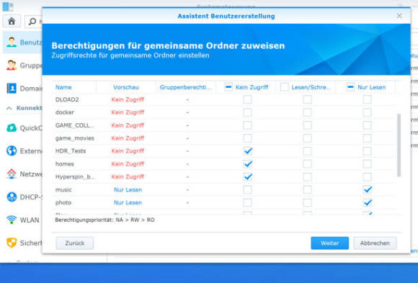Open the Netzwerk house icon
Screen dimensions: 418x283
point(12,174)
